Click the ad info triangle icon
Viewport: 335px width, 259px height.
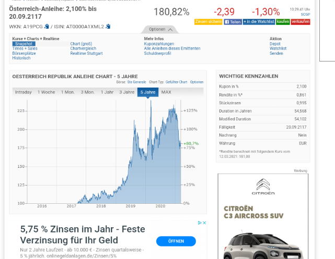(x=199, y=223)
